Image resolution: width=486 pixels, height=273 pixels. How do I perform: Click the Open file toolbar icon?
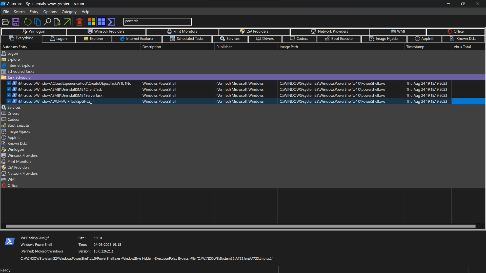(x=6, y=22)
